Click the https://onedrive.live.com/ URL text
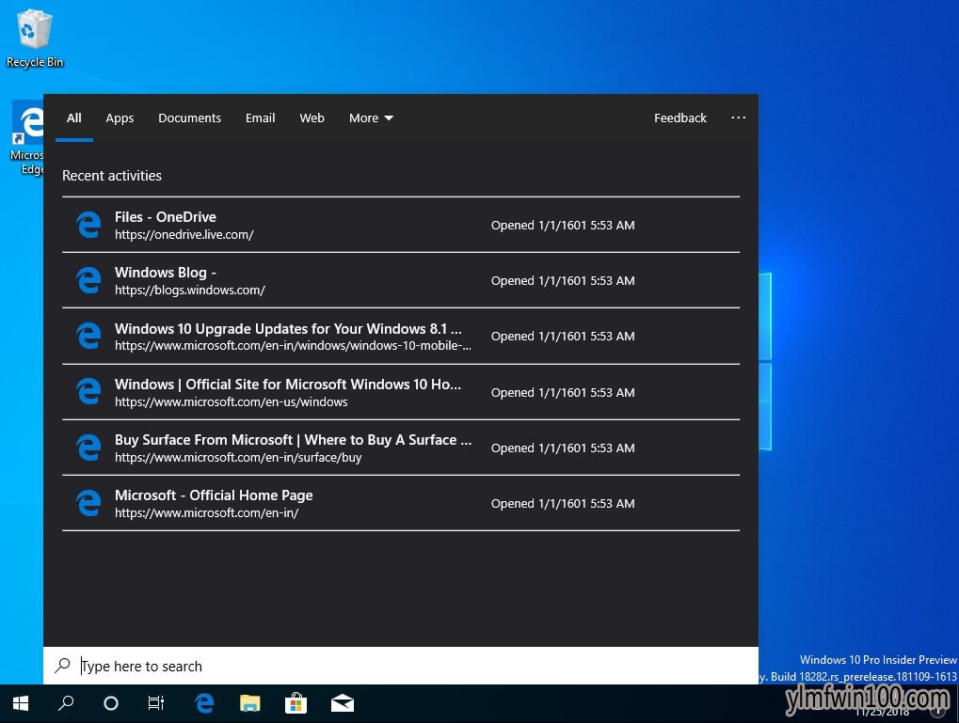 tap(184, 235)
